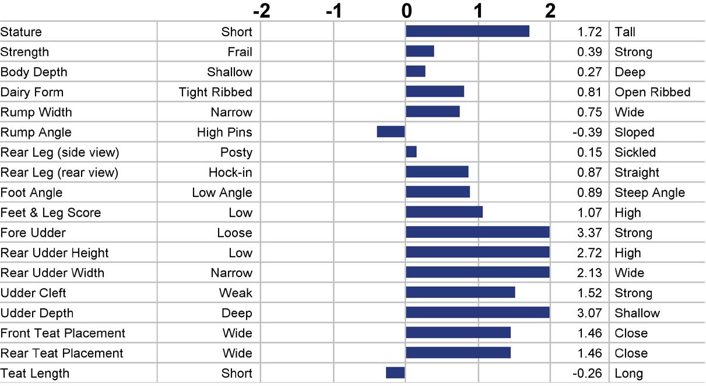Select the Udder Depth row label

(37, 313)
